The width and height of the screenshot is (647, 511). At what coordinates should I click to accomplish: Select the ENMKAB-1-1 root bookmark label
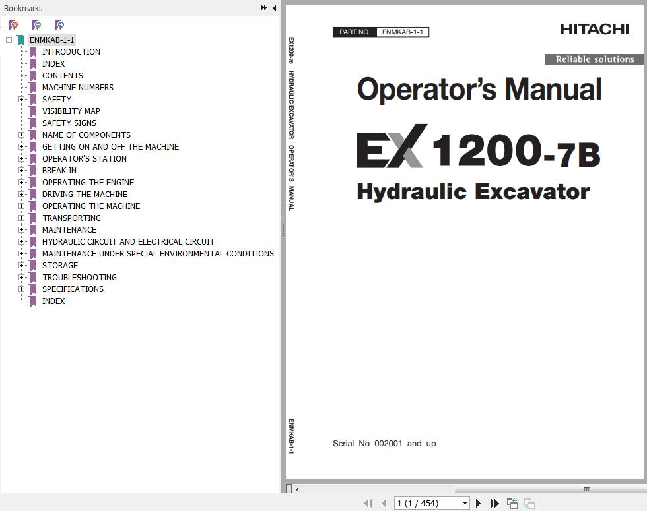[51, 40]
